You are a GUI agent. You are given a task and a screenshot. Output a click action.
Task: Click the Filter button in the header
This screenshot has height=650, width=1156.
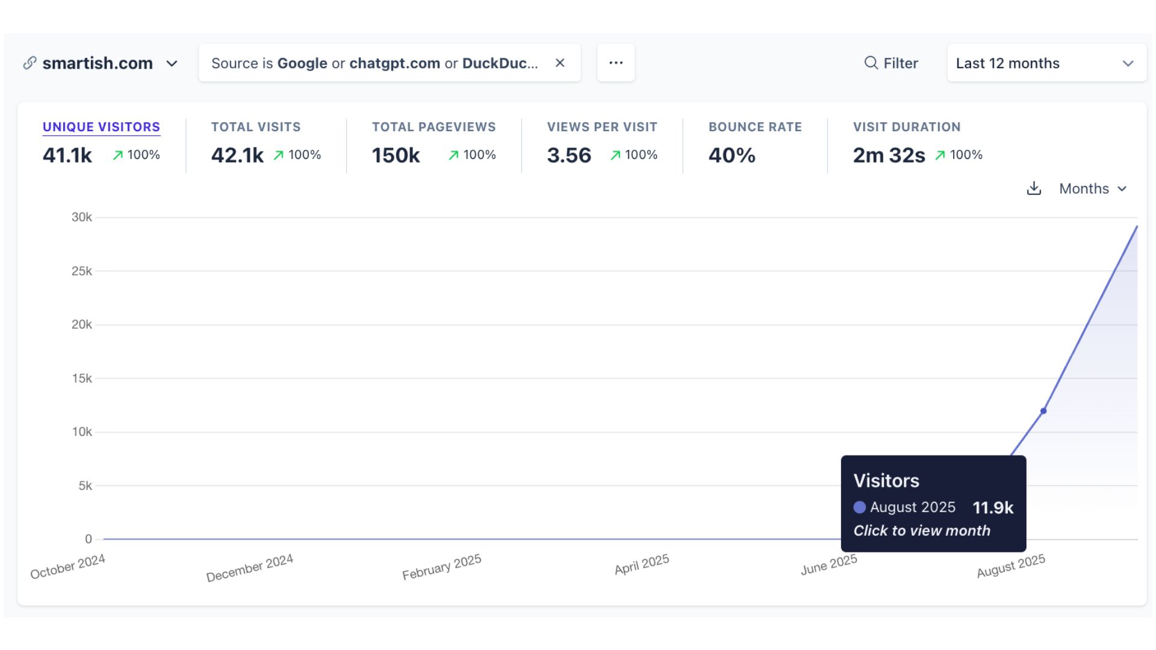(891, 63)
